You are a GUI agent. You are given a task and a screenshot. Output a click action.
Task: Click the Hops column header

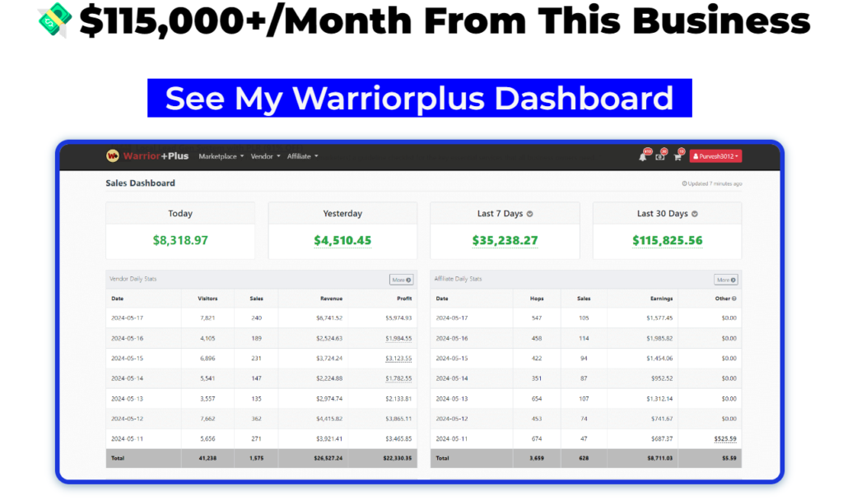(537, 299)
